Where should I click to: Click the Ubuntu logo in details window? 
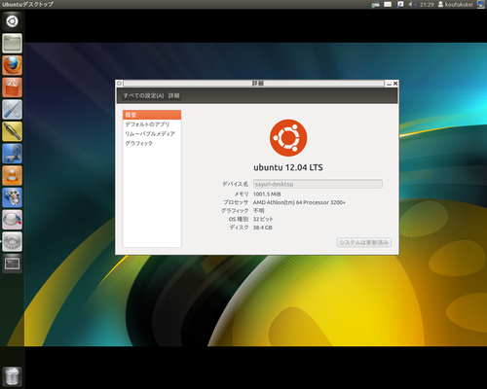pos(288,138)
